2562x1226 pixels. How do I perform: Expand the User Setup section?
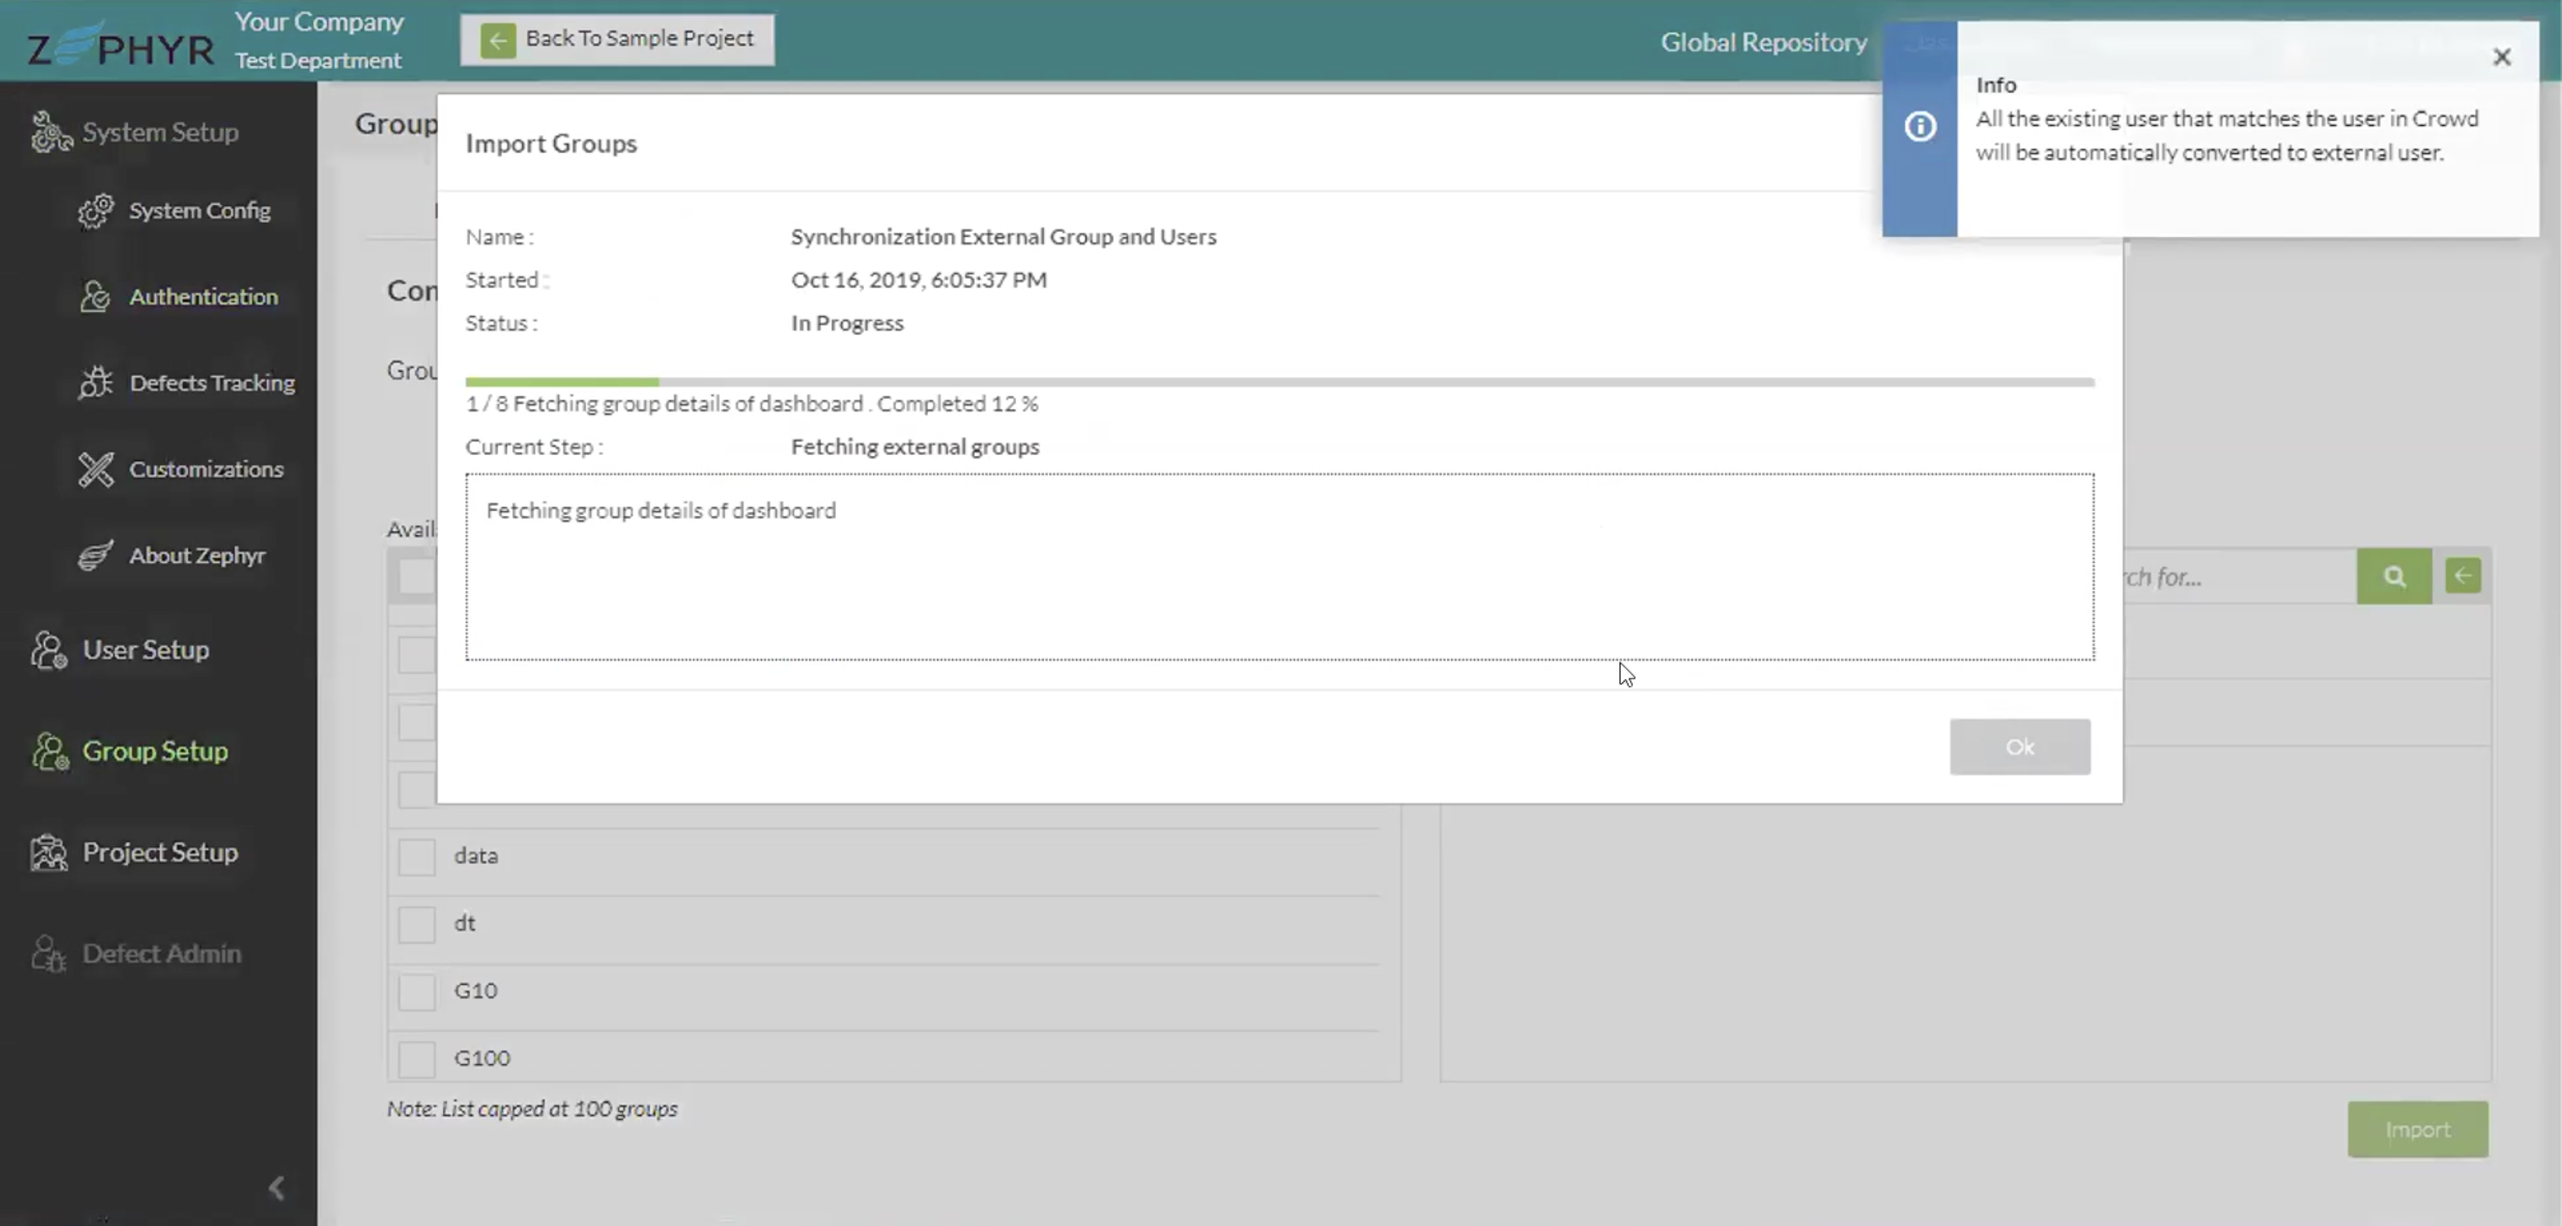[x=145, y=650]
